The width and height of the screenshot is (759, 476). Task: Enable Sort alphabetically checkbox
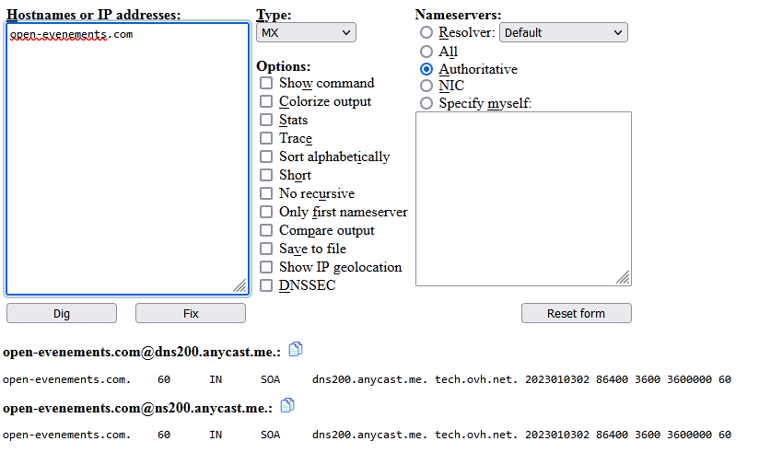point(266,157)
